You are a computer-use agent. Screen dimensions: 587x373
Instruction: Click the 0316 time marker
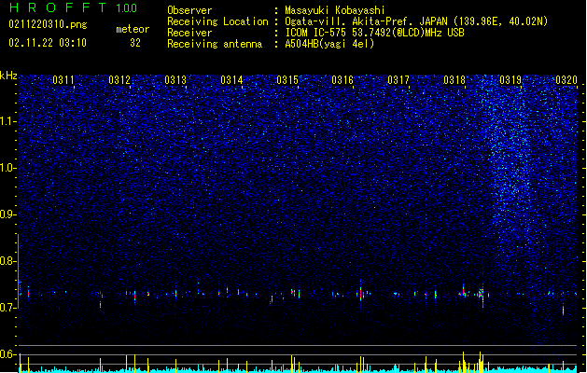[342, 79]
